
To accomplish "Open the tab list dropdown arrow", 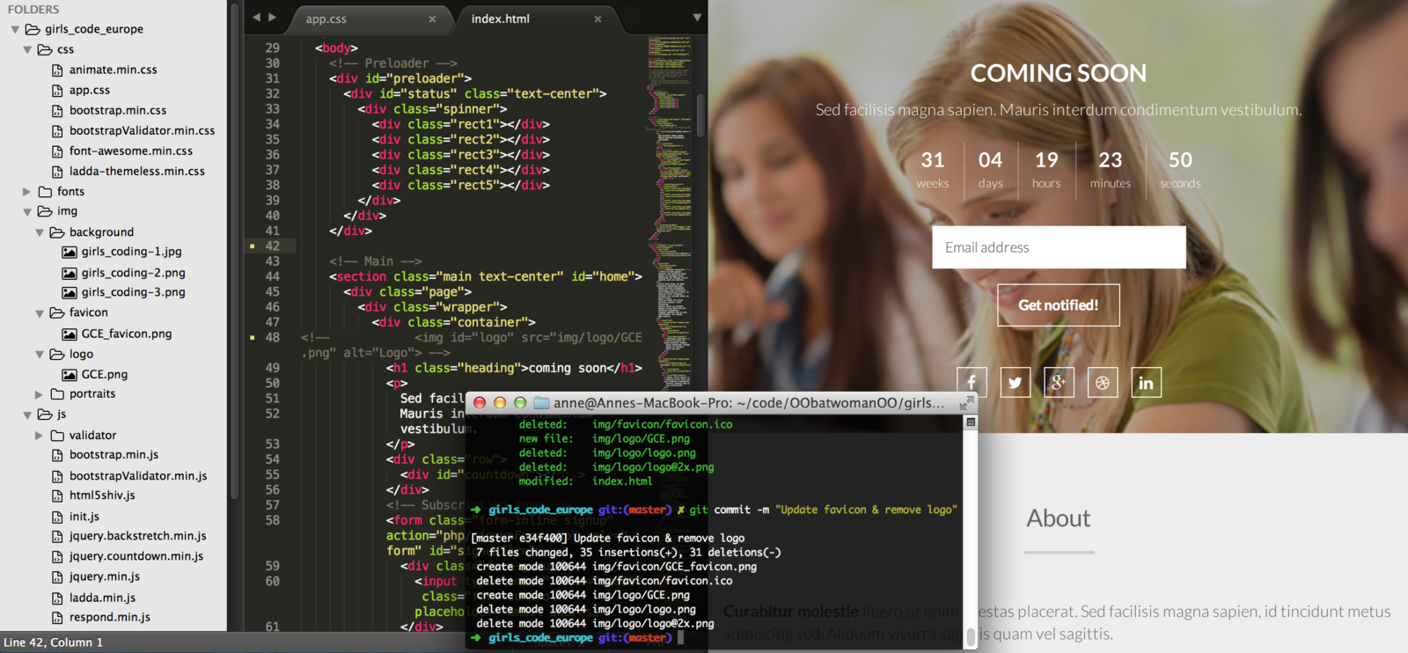I will click(x=697, y=18).
